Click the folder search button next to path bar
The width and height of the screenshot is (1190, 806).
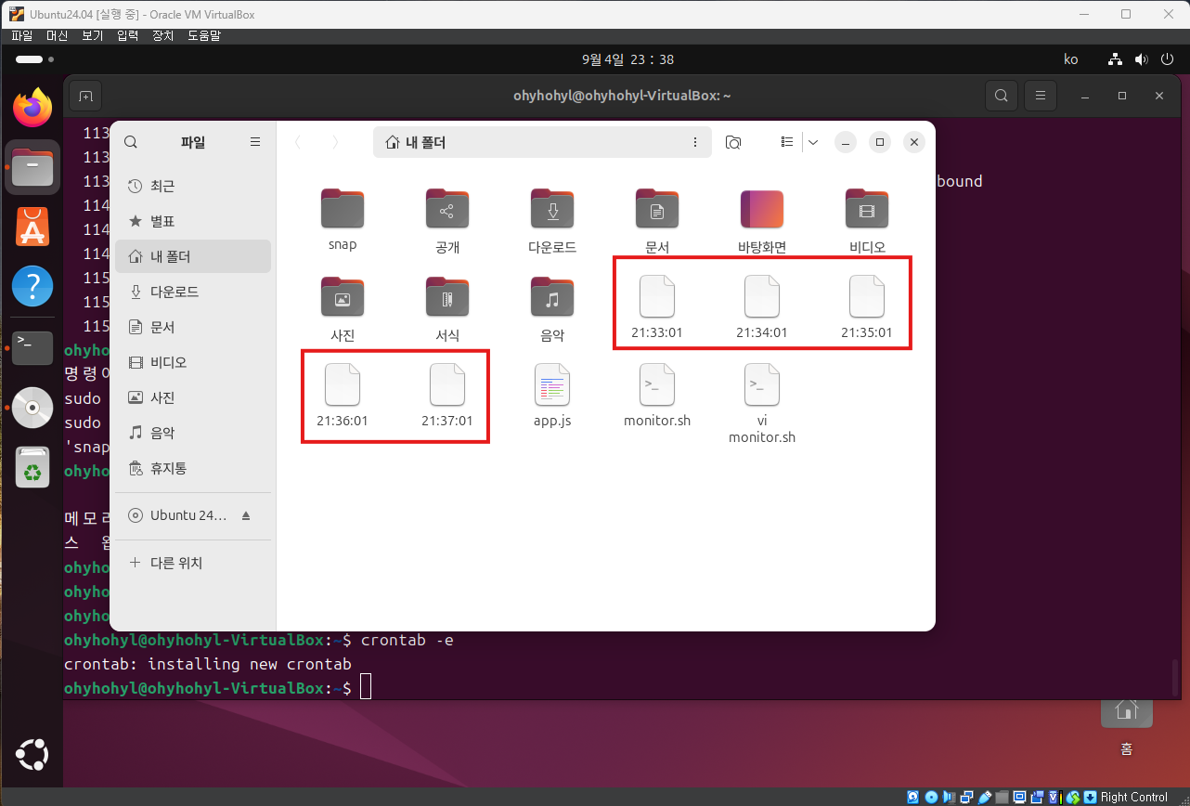pos(733,142)
